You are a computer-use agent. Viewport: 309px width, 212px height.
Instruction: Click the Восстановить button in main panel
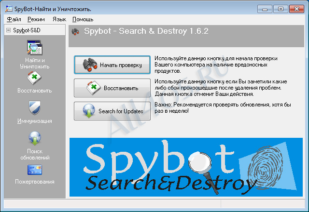pyautogui.click(x=112, y=88)
